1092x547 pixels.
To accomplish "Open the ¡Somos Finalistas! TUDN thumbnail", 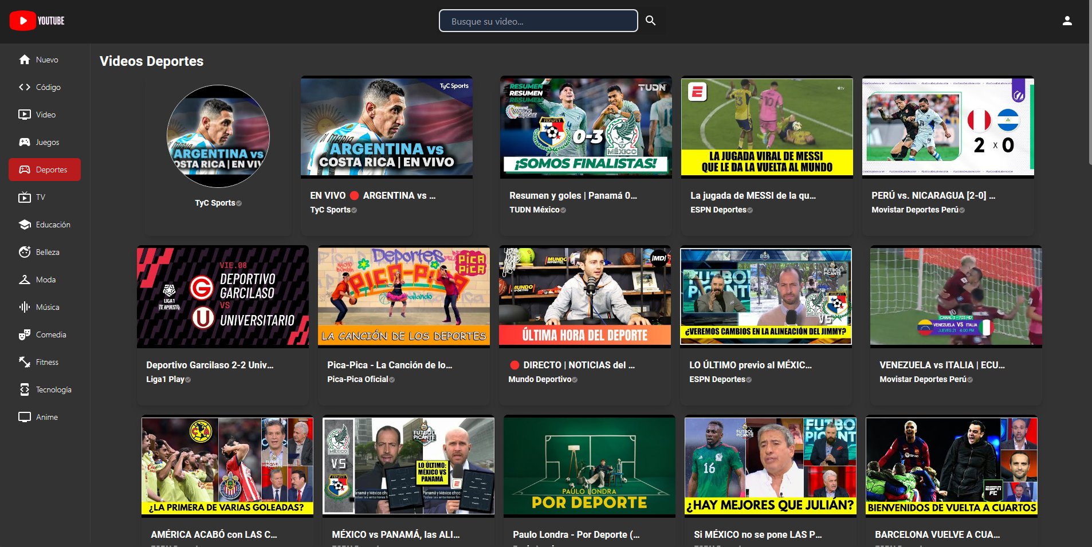I will coord(586,127).
